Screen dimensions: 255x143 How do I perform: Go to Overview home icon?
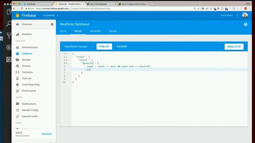click(x=18, y=24)
